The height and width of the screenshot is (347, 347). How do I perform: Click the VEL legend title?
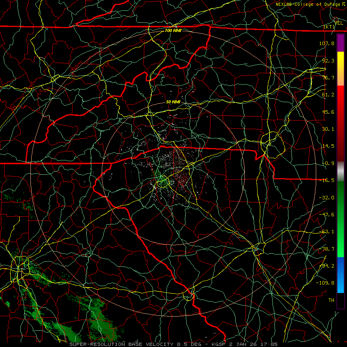[339, 23]
